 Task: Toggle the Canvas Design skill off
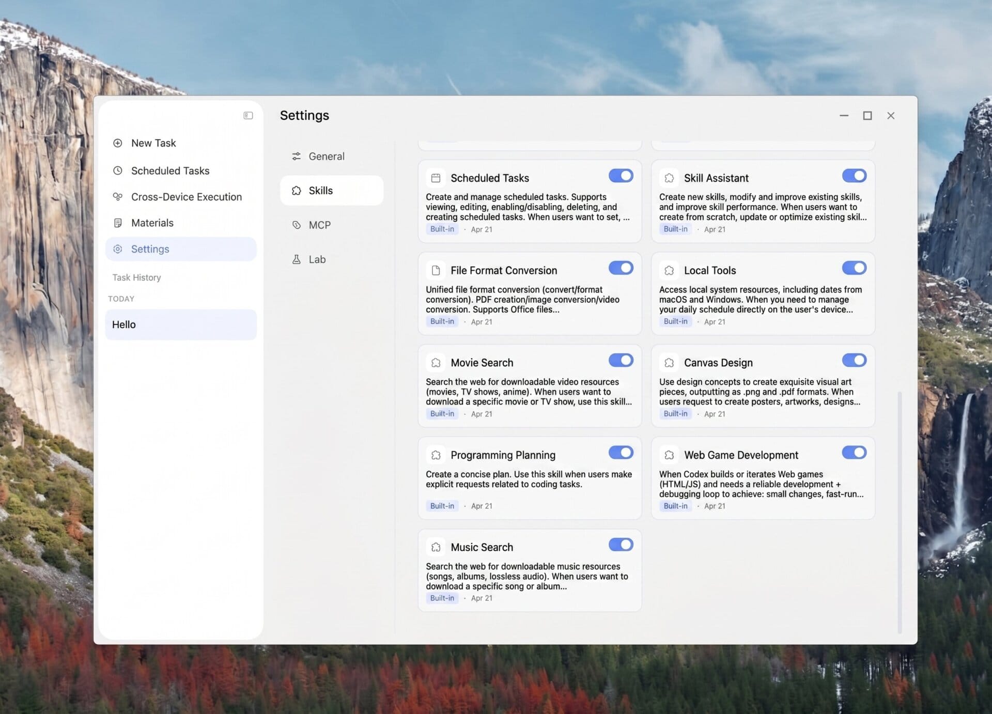pyautogui.click(x=854, y=360)
